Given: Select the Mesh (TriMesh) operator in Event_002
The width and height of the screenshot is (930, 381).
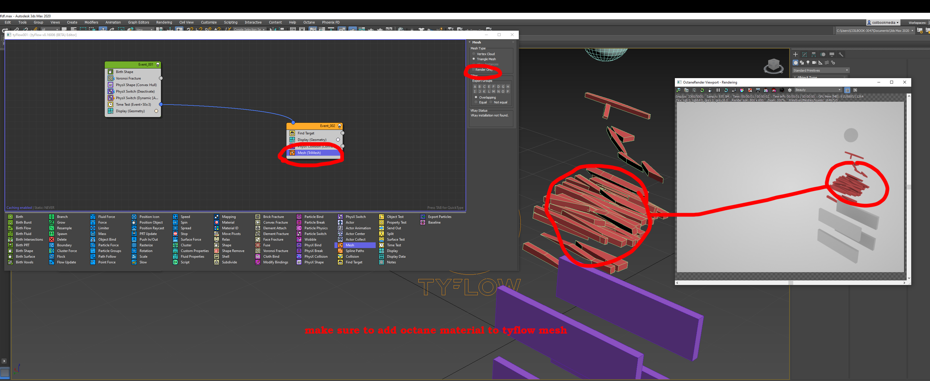Looking at the screenshot, I should [309, 153].
